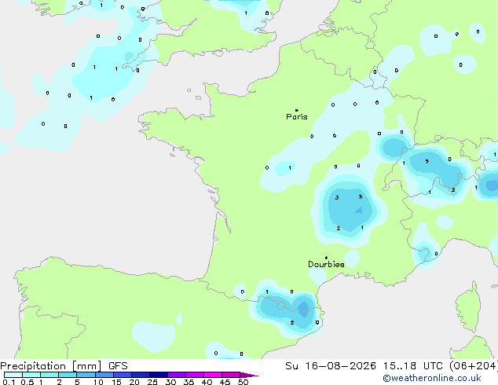Screen dimensions: 498x385
Task: Click the 'Su 16-08-2026 15..18 UTC' forecast time text
Action: [364, 366]
